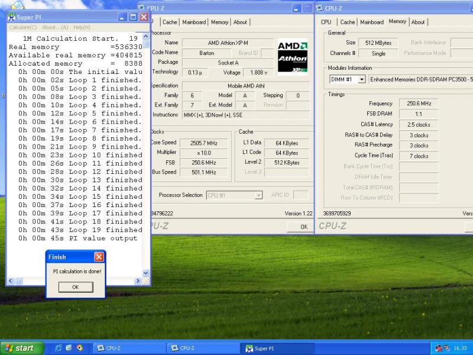
Task: Click Cycle Time (Tras) value "7 clocks"
Action: click(419, 156)
